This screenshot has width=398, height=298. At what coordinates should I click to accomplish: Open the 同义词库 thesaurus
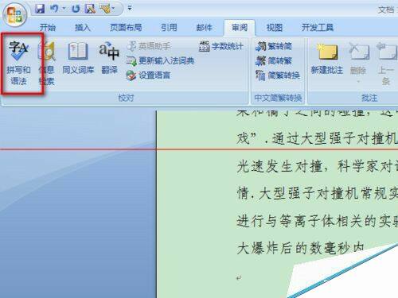tap(78, 58)
